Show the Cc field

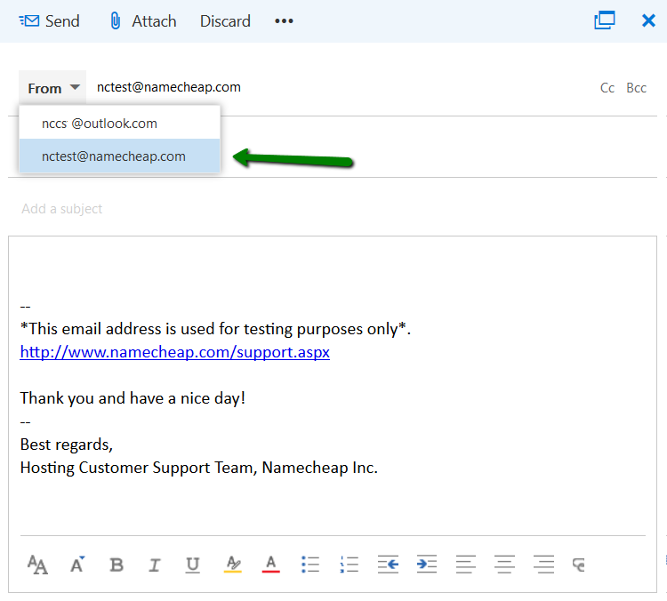pos(607,88)
